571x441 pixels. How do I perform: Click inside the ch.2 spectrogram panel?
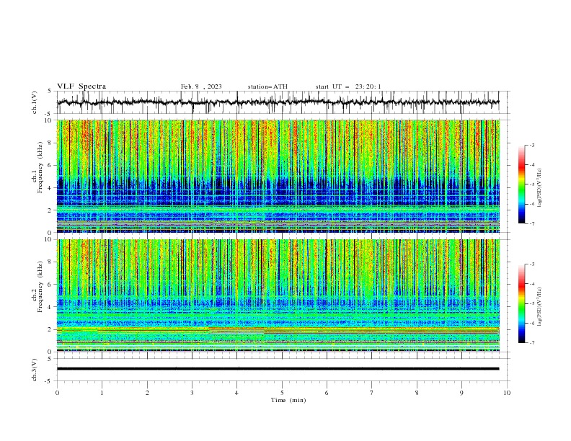point(278,295)
